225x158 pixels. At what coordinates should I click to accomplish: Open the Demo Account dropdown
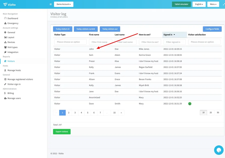click(x=63, y=4)
